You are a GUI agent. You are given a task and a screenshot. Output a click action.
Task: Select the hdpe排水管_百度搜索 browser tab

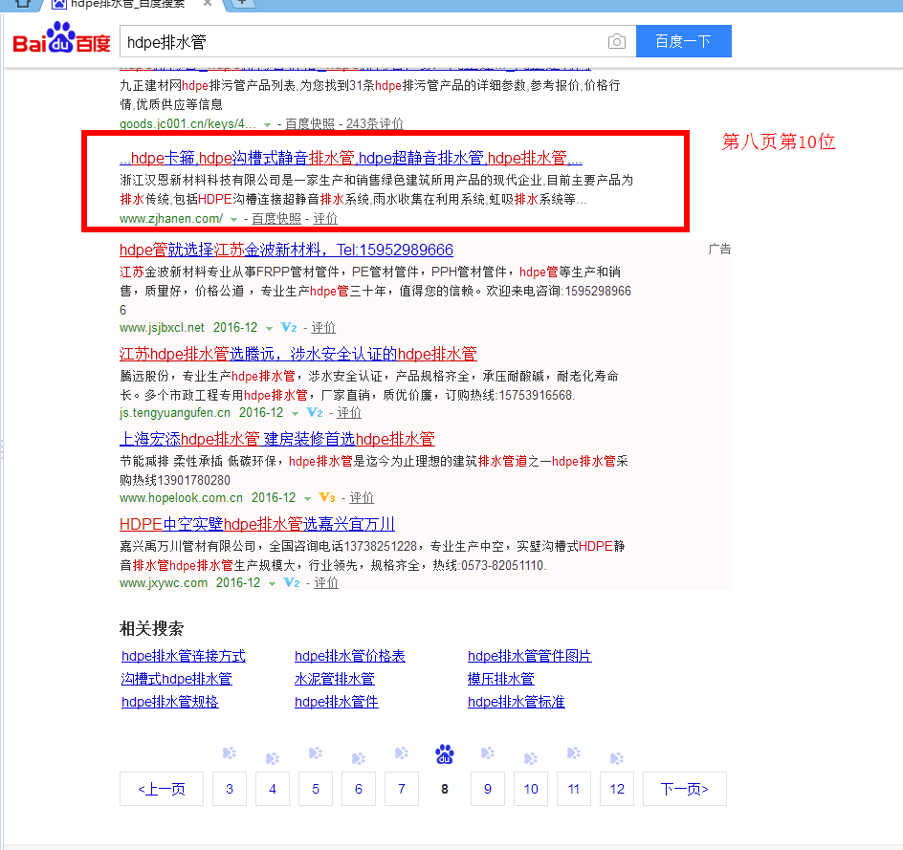129,5
